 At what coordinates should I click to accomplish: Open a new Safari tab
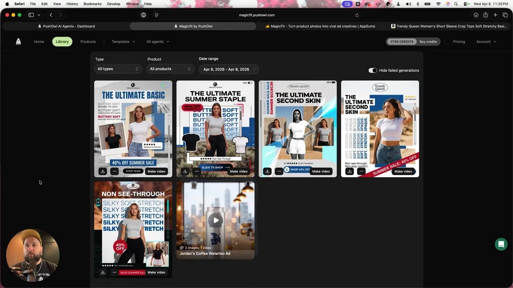click(495, 15)
